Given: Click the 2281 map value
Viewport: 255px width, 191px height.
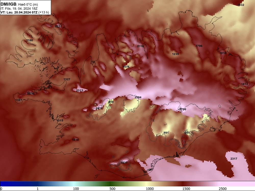Looking at the screenshot, I should coord(58,26).
